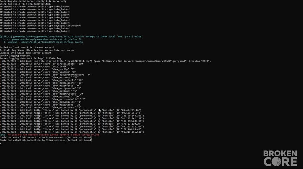Click the ban line for IP 91.219.215.110
Image resolution: width=303 pixels, height=169 pixels.
click(x=72, y=132)
